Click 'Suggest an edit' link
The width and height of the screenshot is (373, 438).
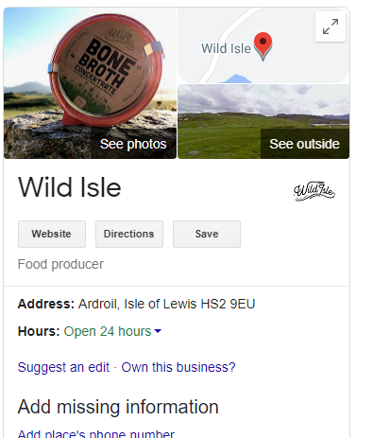click(63, 367)
